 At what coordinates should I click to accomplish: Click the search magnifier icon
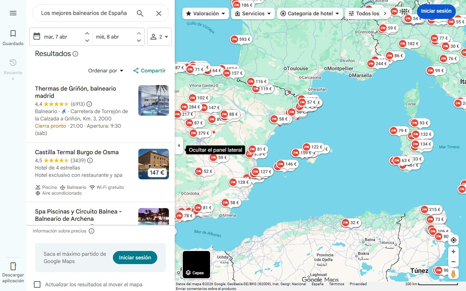point(140,13)
